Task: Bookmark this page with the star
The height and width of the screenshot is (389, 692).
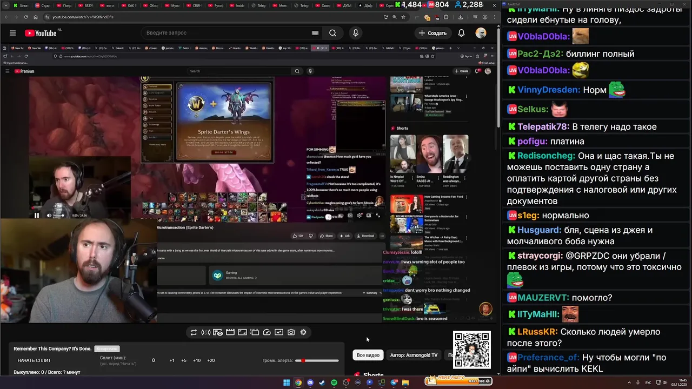Action: coord(403,17)
